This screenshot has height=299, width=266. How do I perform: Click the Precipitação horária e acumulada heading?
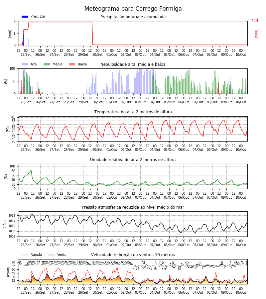(133, 17)
